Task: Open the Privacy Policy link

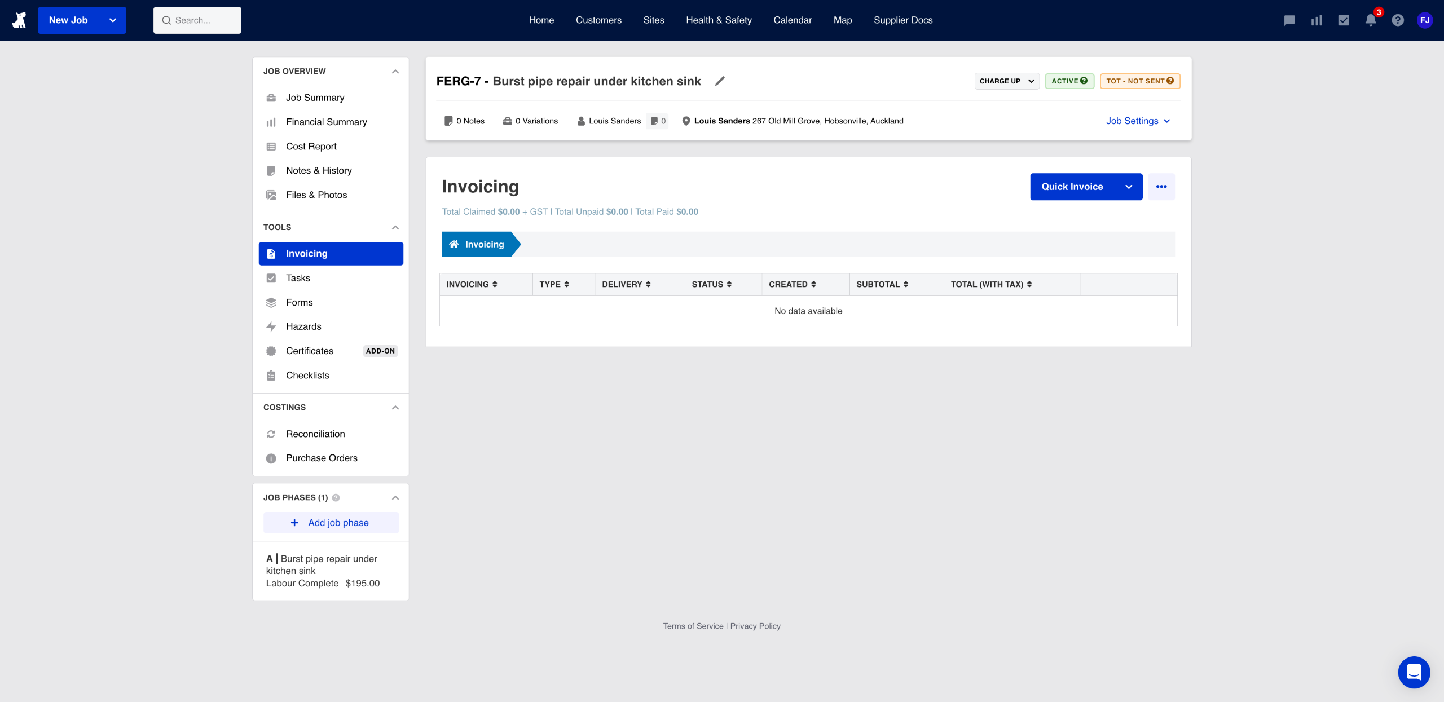Action: coord(755,626)
